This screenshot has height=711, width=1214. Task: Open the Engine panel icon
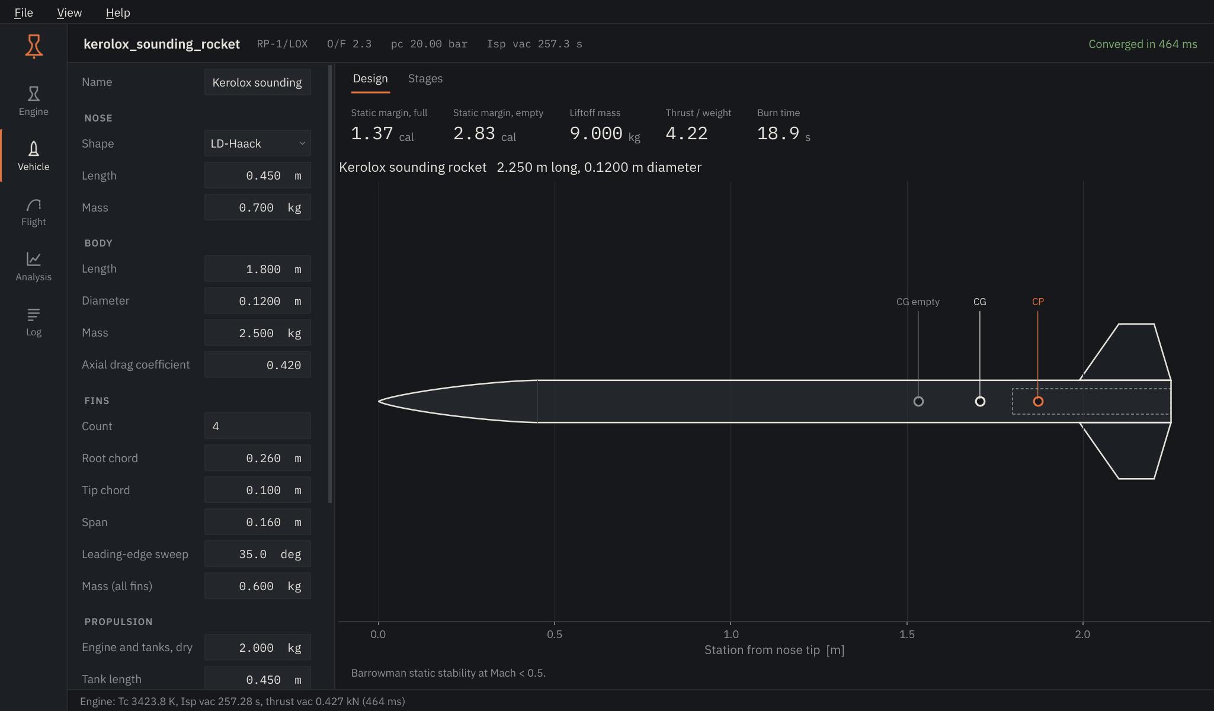34,101
